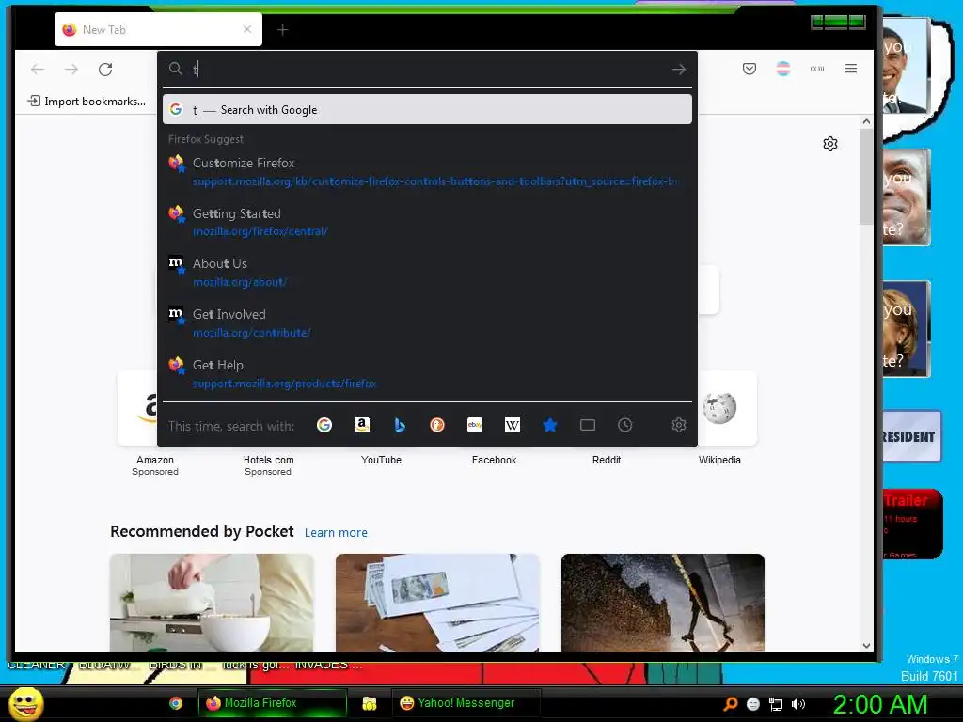Open the Getting Started suggestion
This screenshot has height=722, width=963.
[x=428, y=222]
